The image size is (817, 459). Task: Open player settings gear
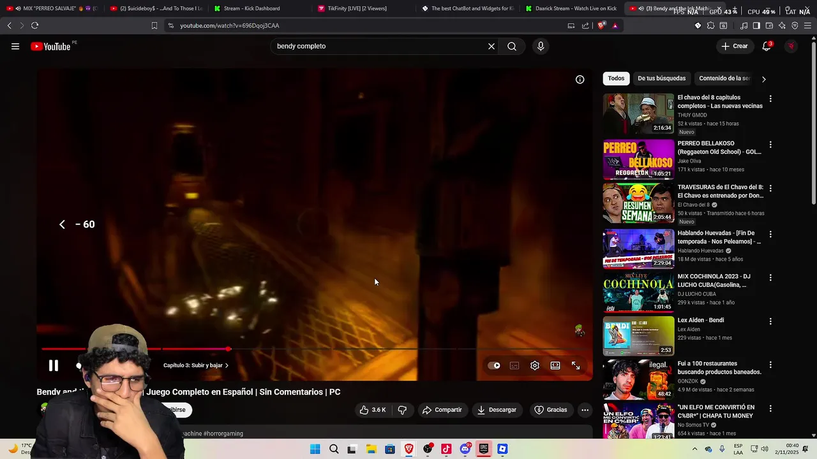[x=535, y=365]
